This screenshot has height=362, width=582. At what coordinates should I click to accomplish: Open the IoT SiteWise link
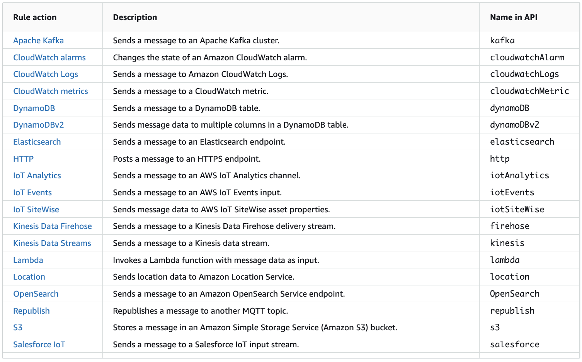click(x=36, y=210)
